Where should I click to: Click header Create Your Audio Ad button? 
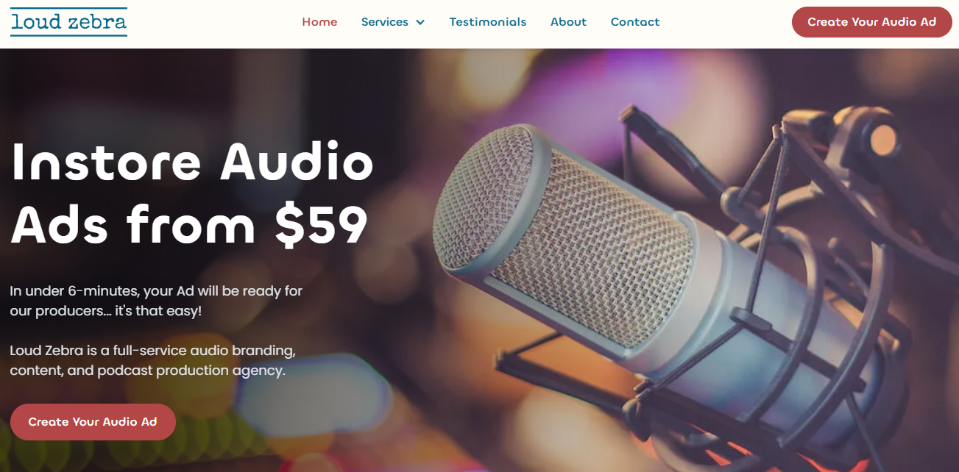coord(871,22)
